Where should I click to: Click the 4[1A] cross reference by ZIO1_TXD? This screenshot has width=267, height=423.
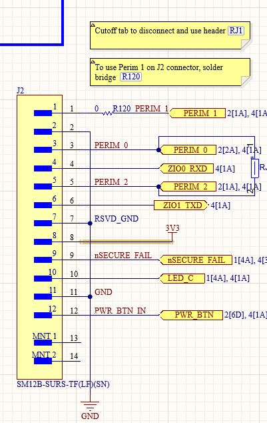click(220, 205)
